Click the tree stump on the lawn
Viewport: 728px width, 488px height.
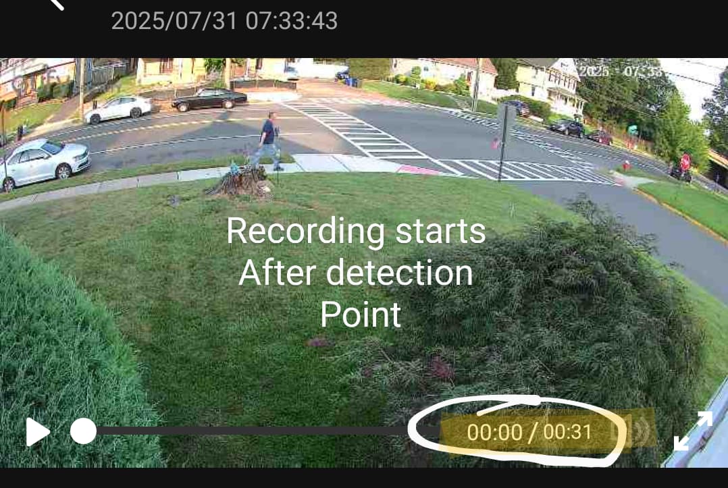click(239, 182)
